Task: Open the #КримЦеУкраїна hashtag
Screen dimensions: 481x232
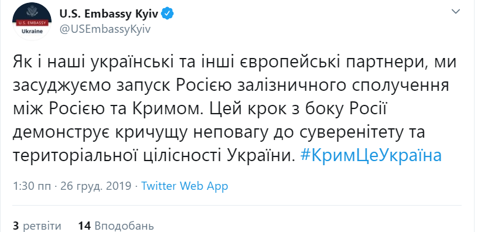Action: tap(371, 156)
